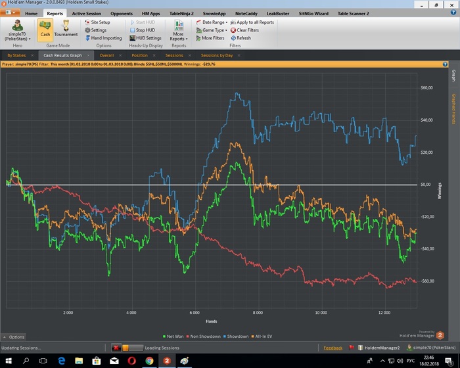This screenshot has width=460, height=368.
Task: Select the Cash Results Graph tab
Action: pyautogui.click(x=62, y=55)
